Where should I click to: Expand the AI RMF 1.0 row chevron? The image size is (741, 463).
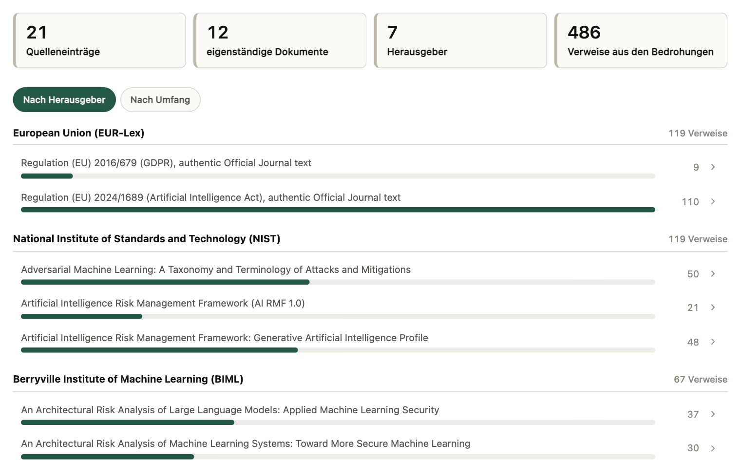pyautogui.click(x=713, y=308)
